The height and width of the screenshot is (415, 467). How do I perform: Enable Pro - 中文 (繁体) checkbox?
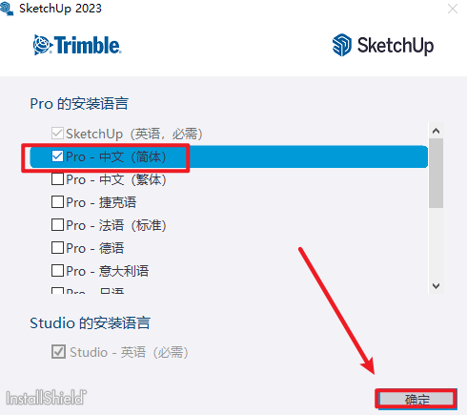[x=57, y=179]
